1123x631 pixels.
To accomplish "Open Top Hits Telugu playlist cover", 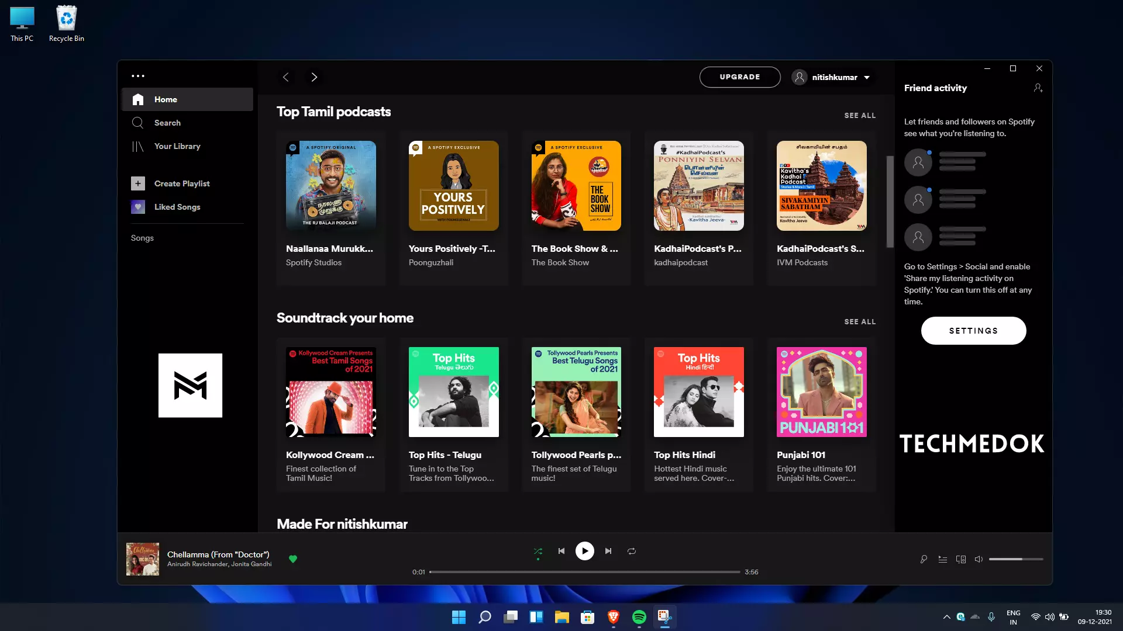I will [454, 392].
